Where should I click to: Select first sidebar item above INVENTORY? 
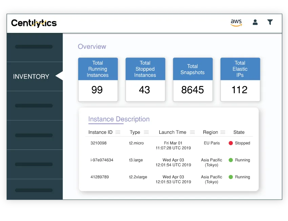[34, 47]
